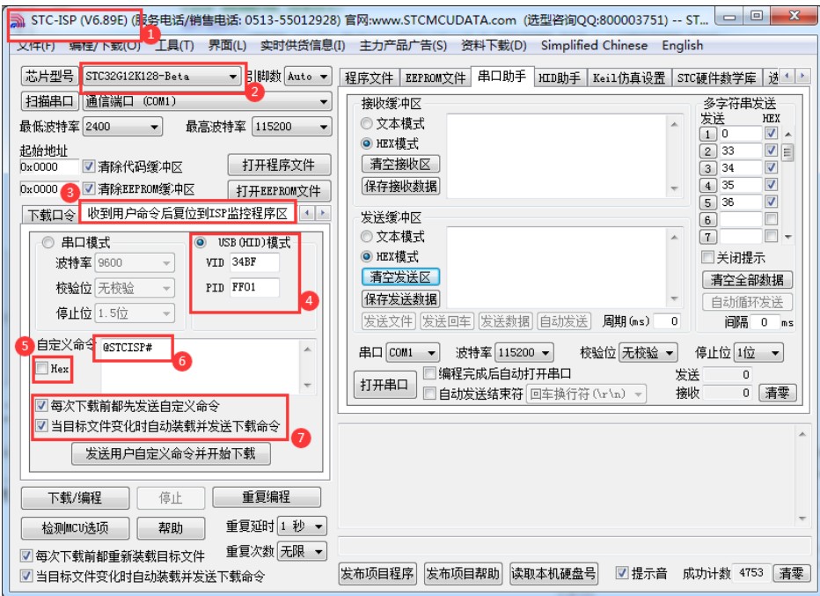Click 扫描串口 button
This screenshot has height=596, width=820.
pyautogui.click(x=49, y=101)
